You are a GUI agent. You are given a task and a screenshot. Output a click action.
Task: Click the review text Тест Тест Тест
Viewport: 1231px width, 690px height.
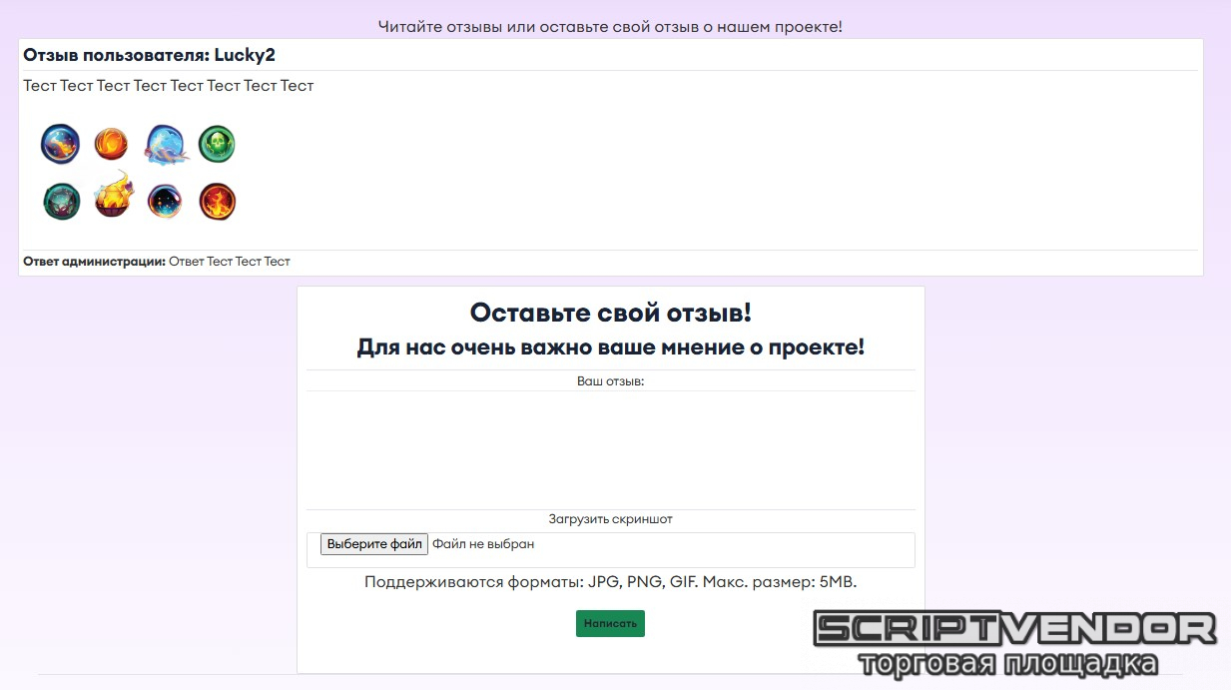169,86
